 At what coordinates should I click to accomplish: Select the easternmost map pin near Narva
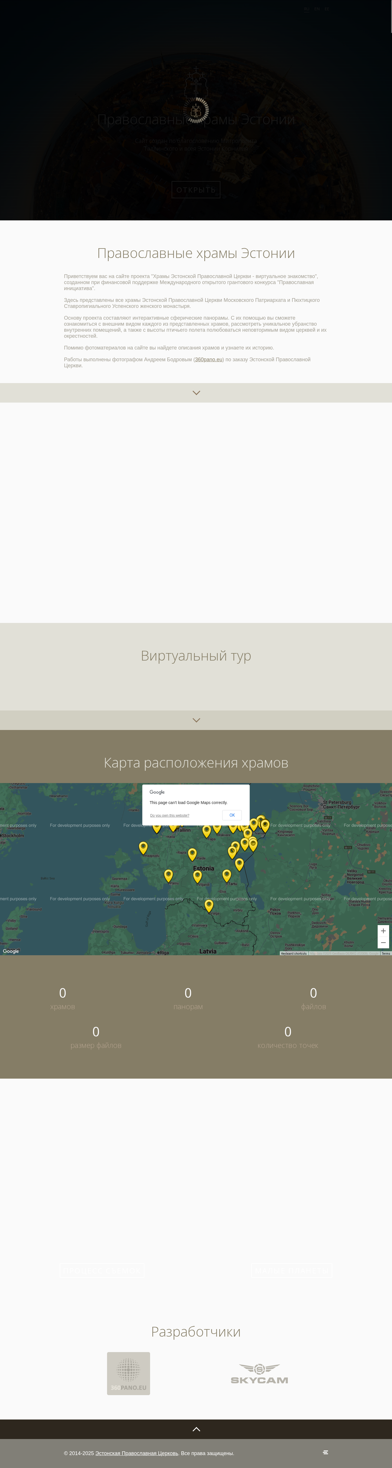pyautogui.click(x=265, y=826)
